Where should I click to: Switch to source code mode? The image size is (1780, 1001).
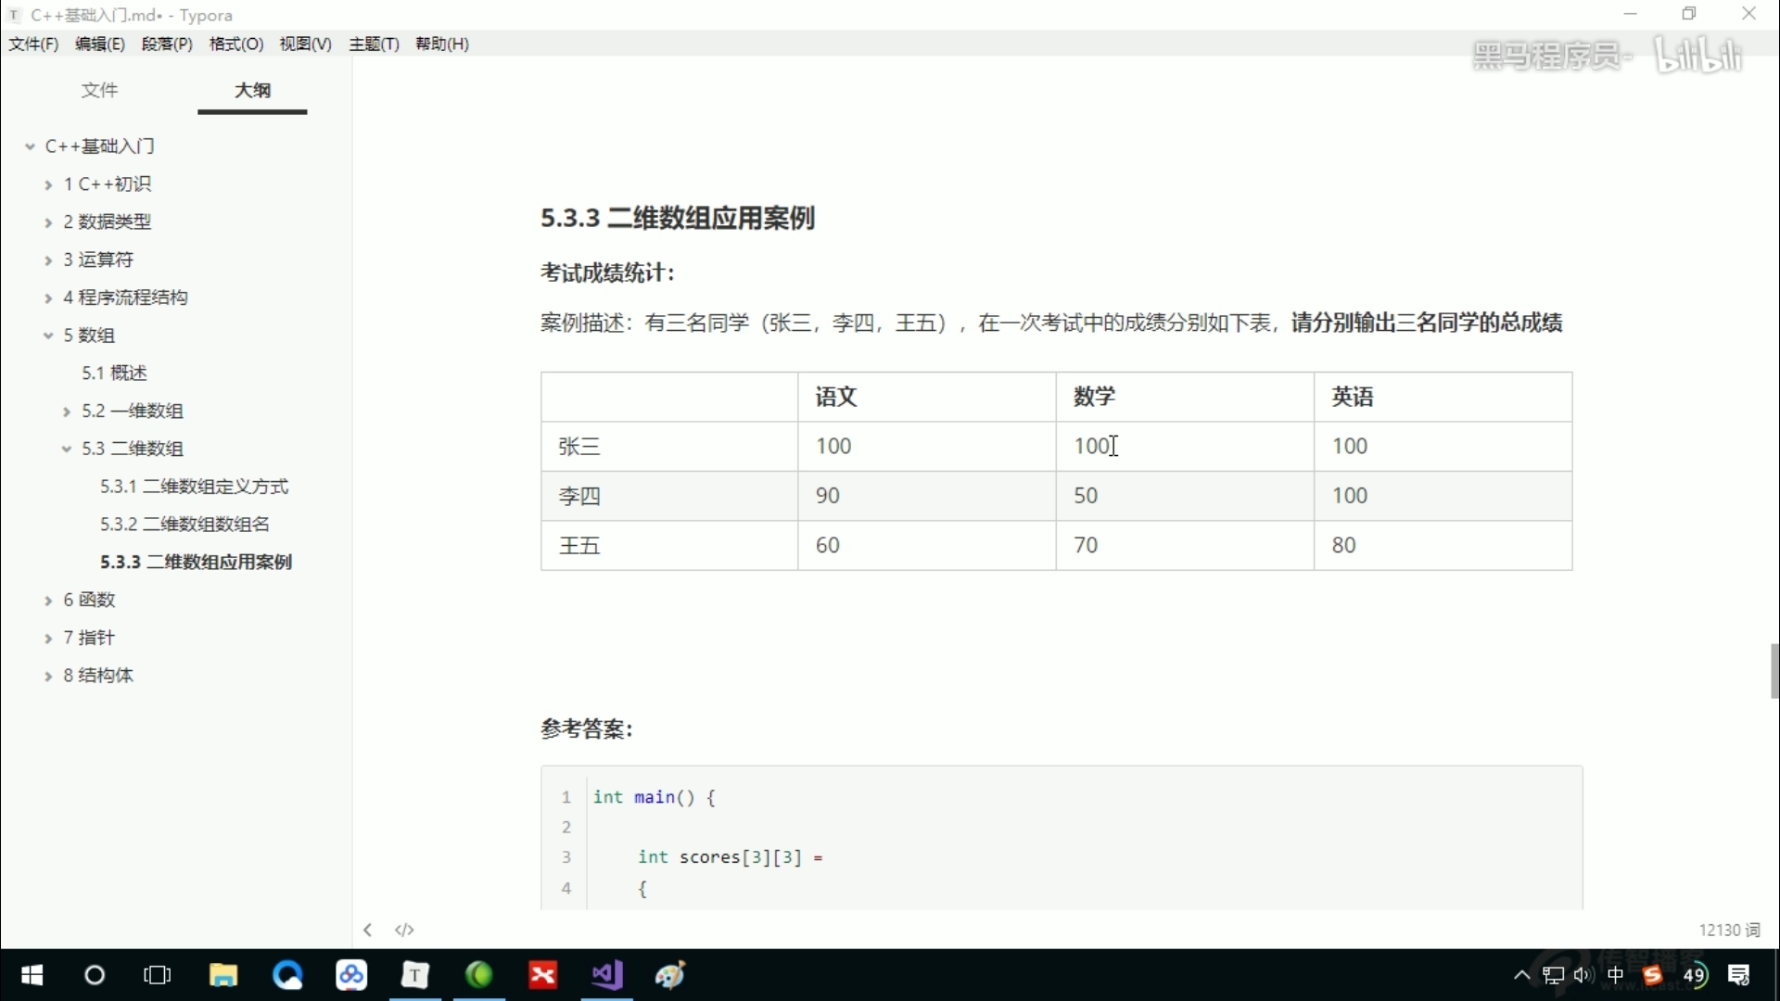point(404,930)
